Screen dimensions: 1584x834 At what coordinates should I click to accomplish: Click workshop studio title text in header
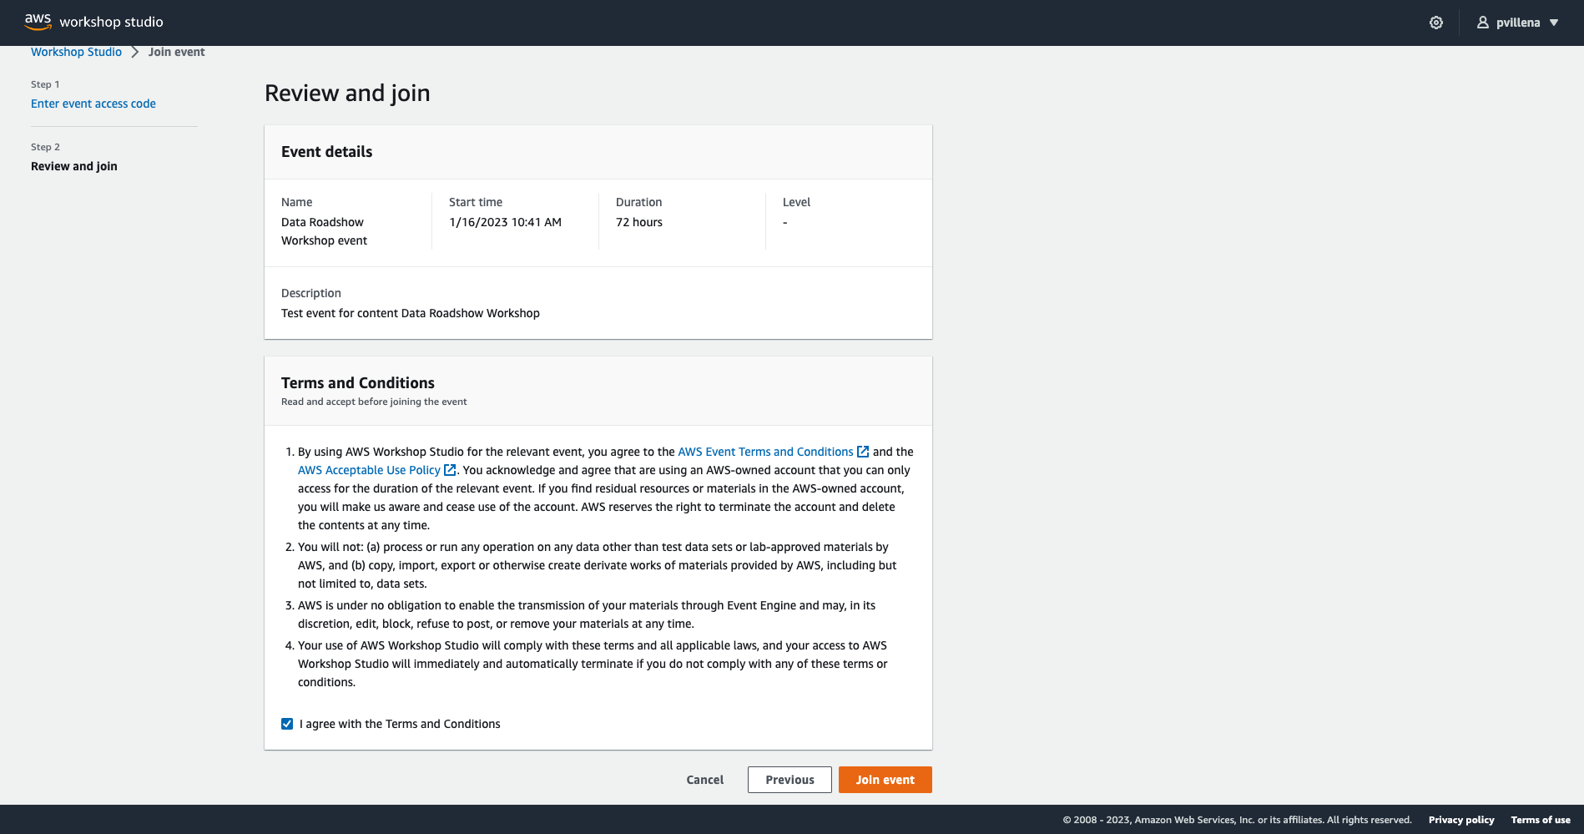point(112,23)
